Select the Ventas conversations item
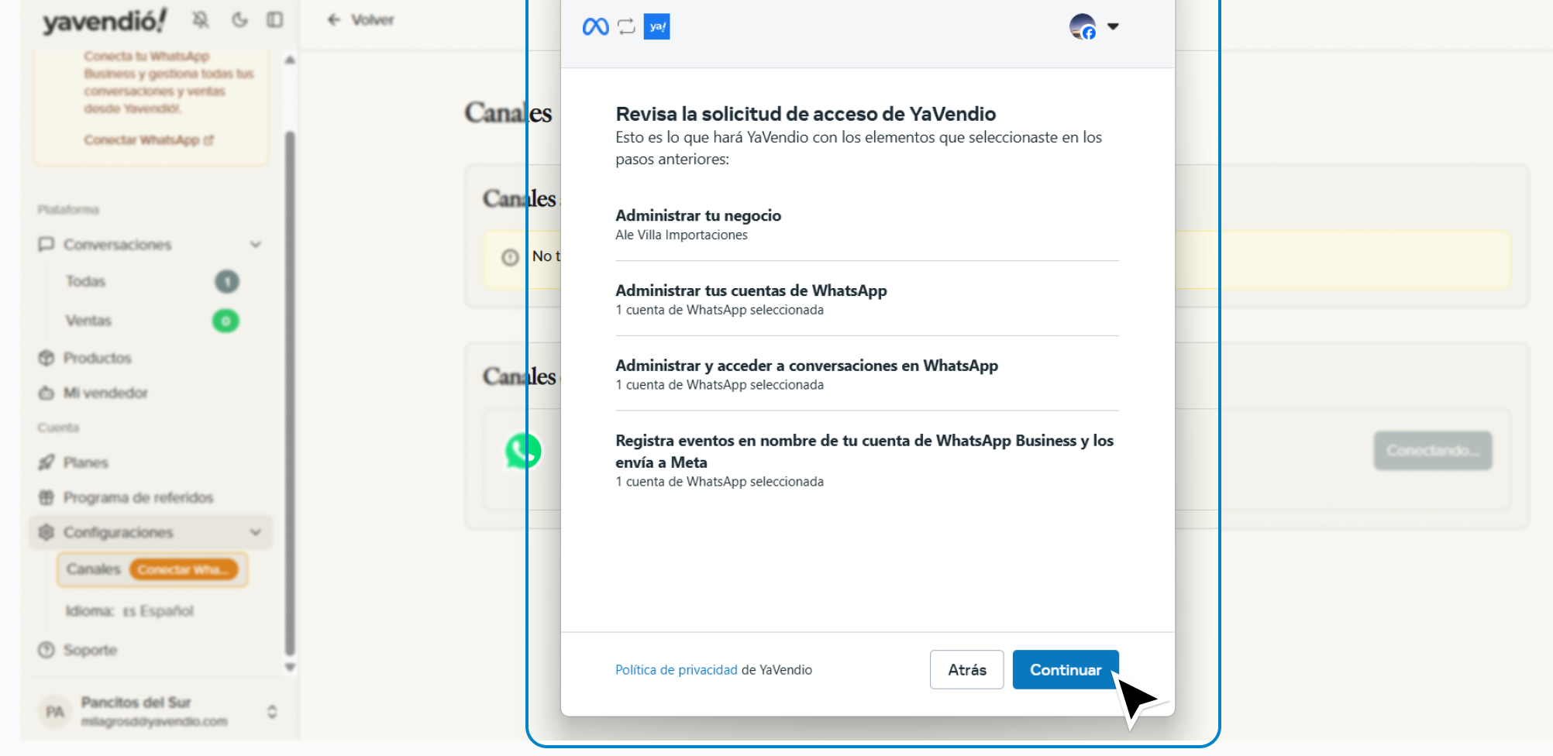The width and height of the screenshot is (1553, 756). [88, 321]
